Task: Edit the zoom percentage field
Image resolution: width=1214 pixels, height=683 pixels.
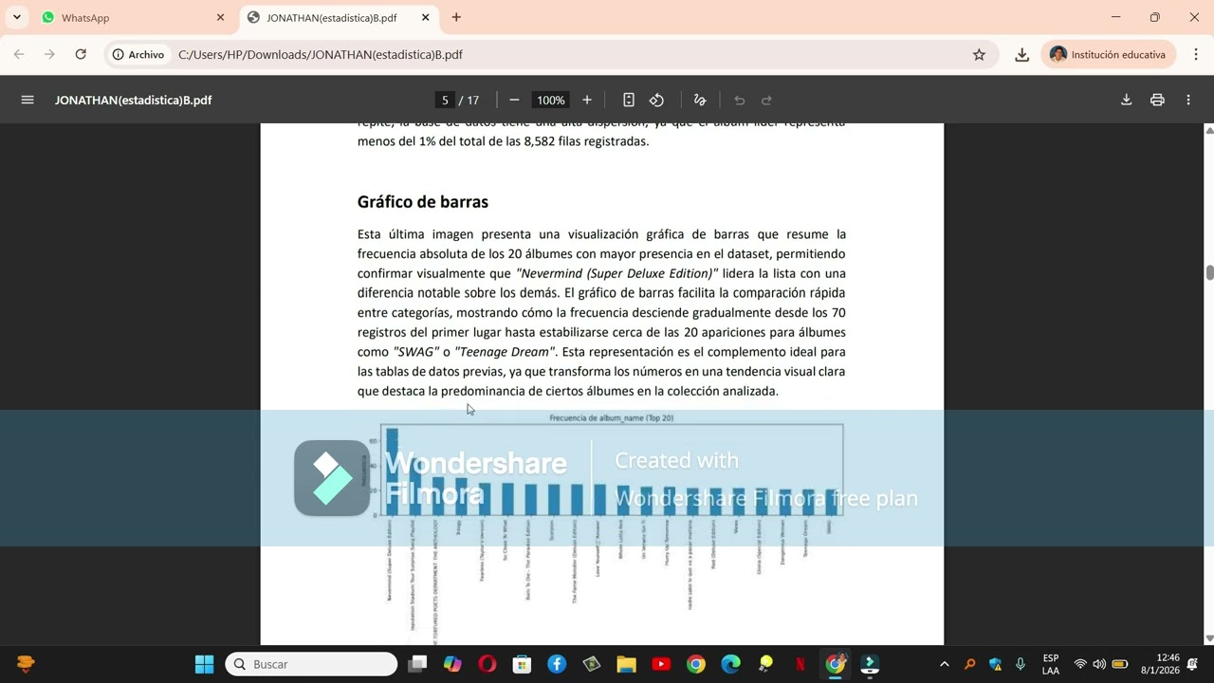Action: [550, 100]
